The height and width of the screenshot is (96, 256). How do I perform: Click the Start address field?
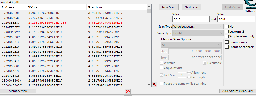click(195, 51)
